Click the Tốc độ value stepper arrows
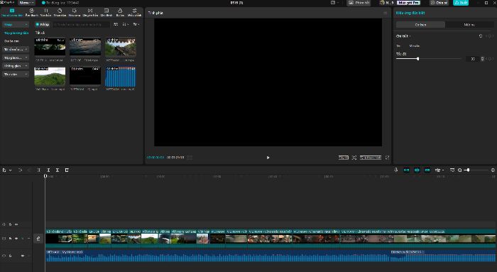The image size is (497, 272). (x=482, y=59)
